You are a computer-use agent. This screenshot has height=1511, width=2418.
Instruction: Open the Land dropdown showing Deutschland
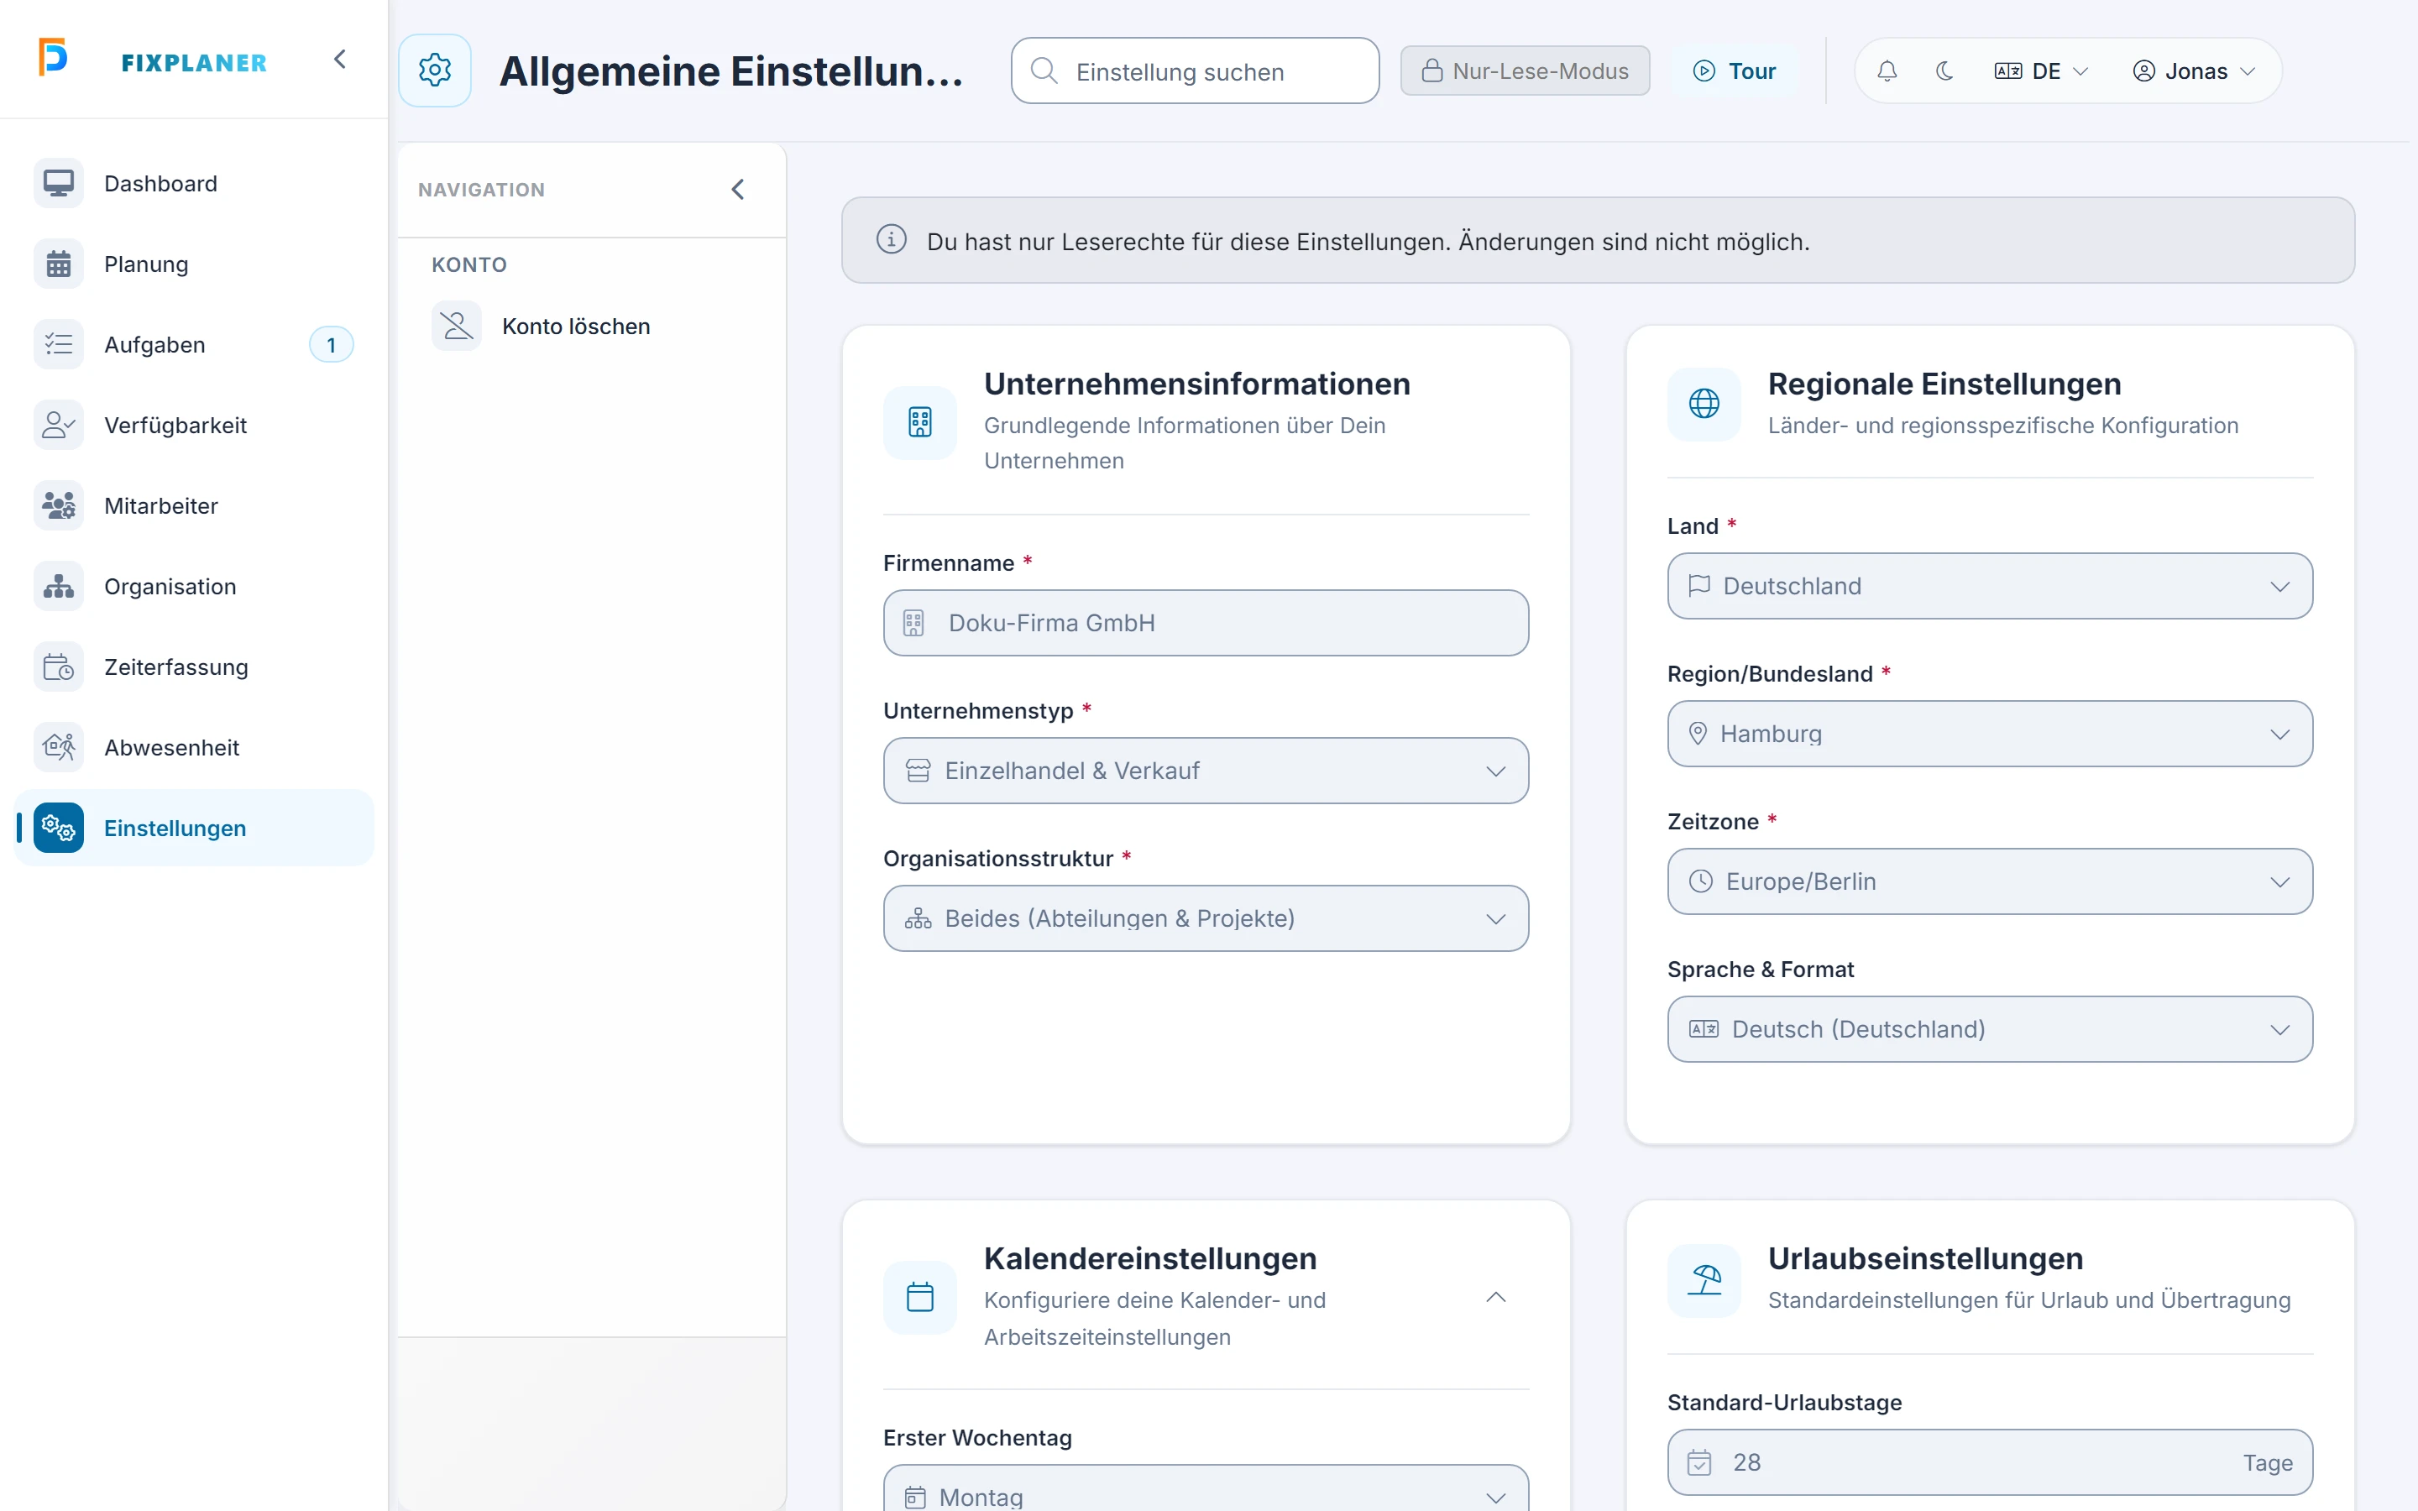pos(1989,586)
